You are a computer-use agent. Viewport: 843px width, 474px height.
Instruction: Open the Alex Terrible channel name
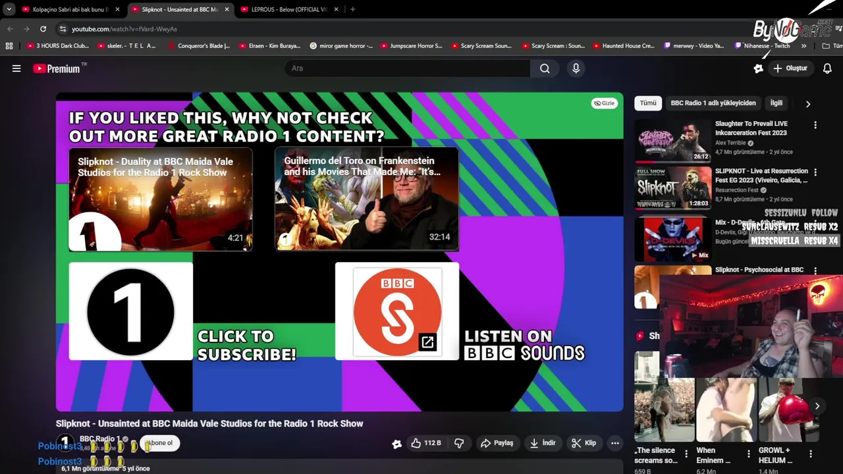[730, 143]
